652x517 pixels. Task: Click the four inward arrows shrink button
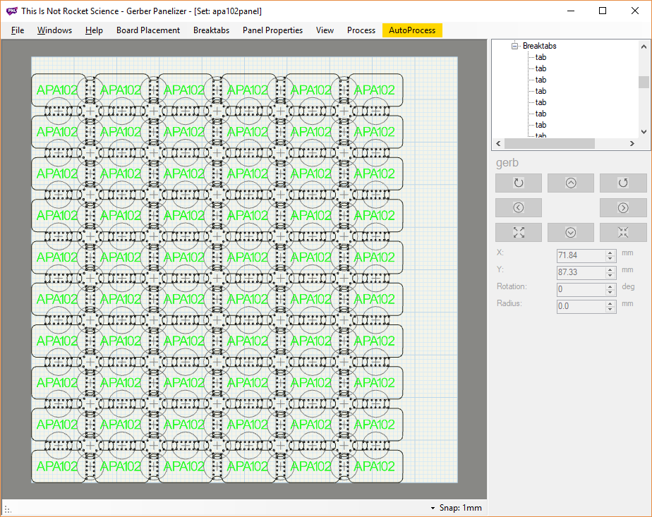(x=623, y=232)
